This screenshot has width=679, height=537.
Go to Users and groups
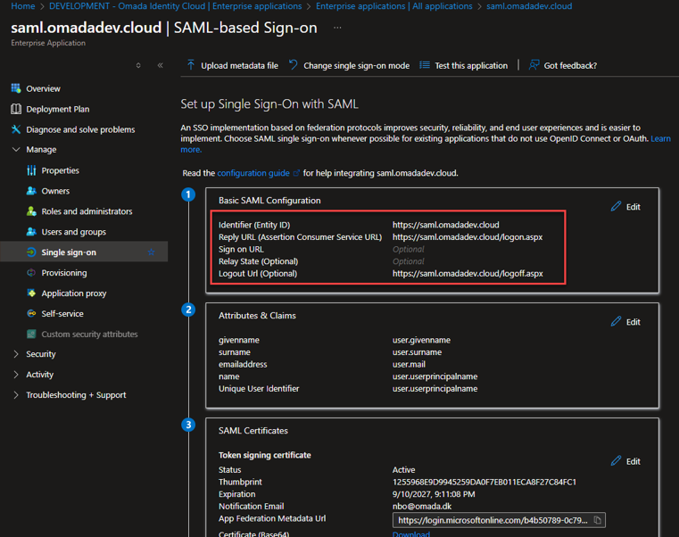coord(74,232)
